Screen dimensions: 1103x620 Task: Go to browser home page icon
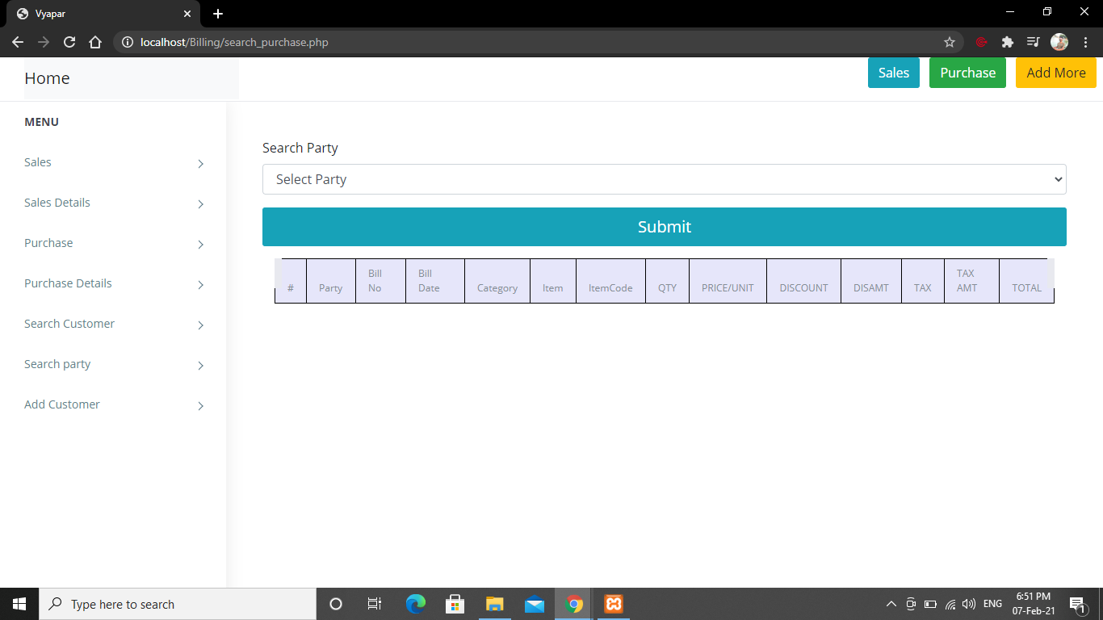(95, 42)
